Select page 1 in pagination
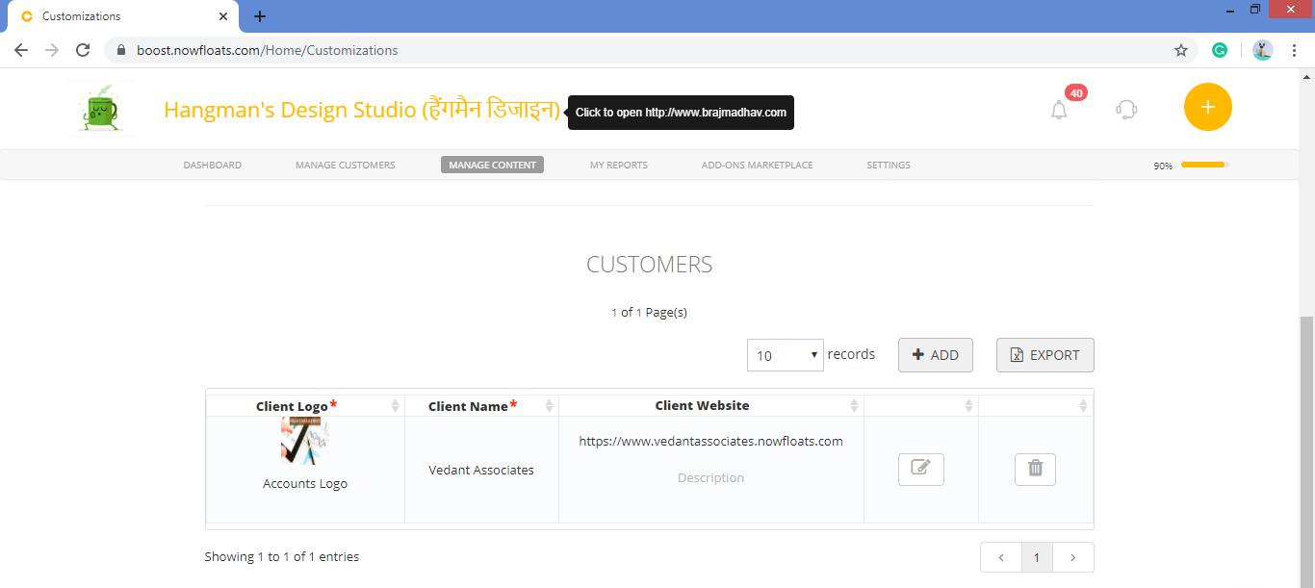Viewport: 1315px width, 588px height. (1037, 557)
